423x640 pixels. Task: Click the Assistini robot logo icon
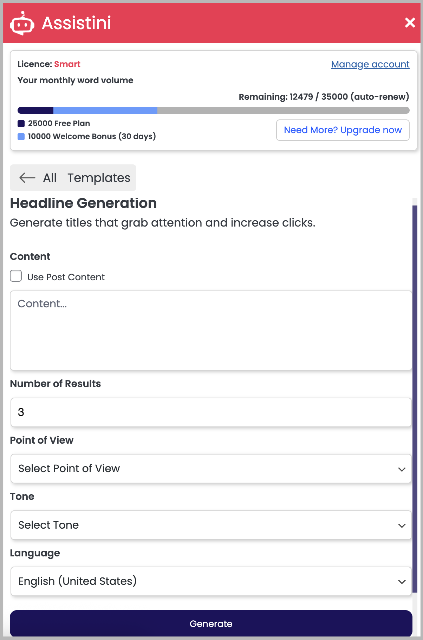point(22,23)
